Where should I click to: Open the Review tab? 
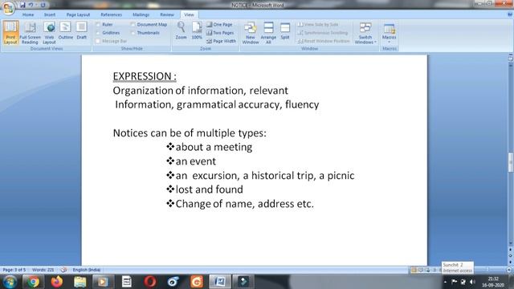click(167, 14)
